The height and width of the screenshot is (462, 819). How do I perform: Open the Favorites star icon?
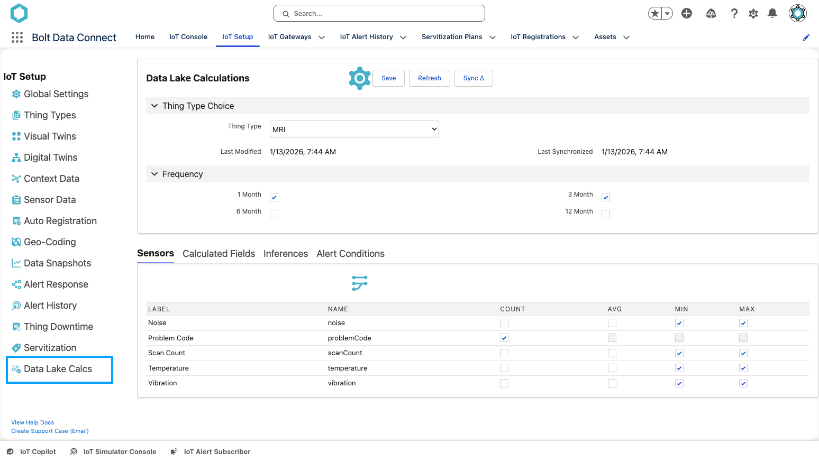point(655,13)
